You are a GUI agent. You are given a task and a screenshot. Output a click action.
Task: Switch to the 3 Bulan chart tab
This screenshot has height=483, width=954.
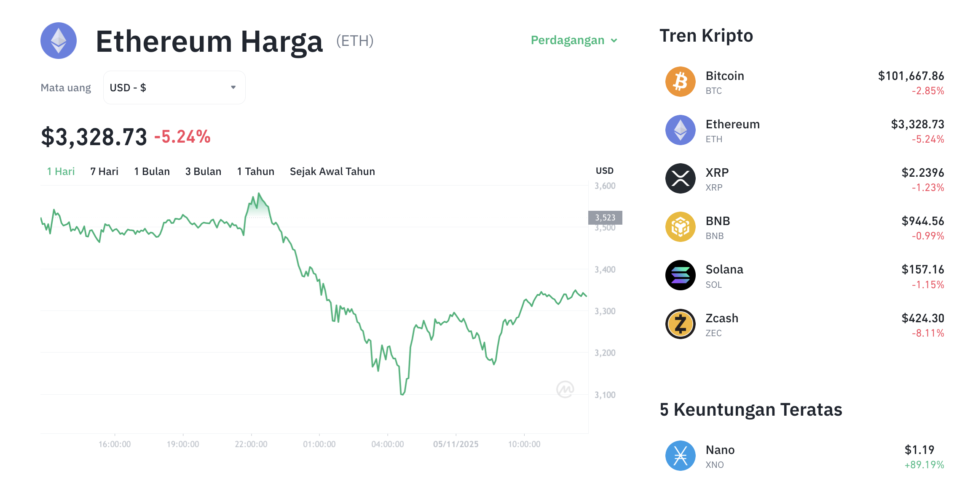(x=204, y=171)
